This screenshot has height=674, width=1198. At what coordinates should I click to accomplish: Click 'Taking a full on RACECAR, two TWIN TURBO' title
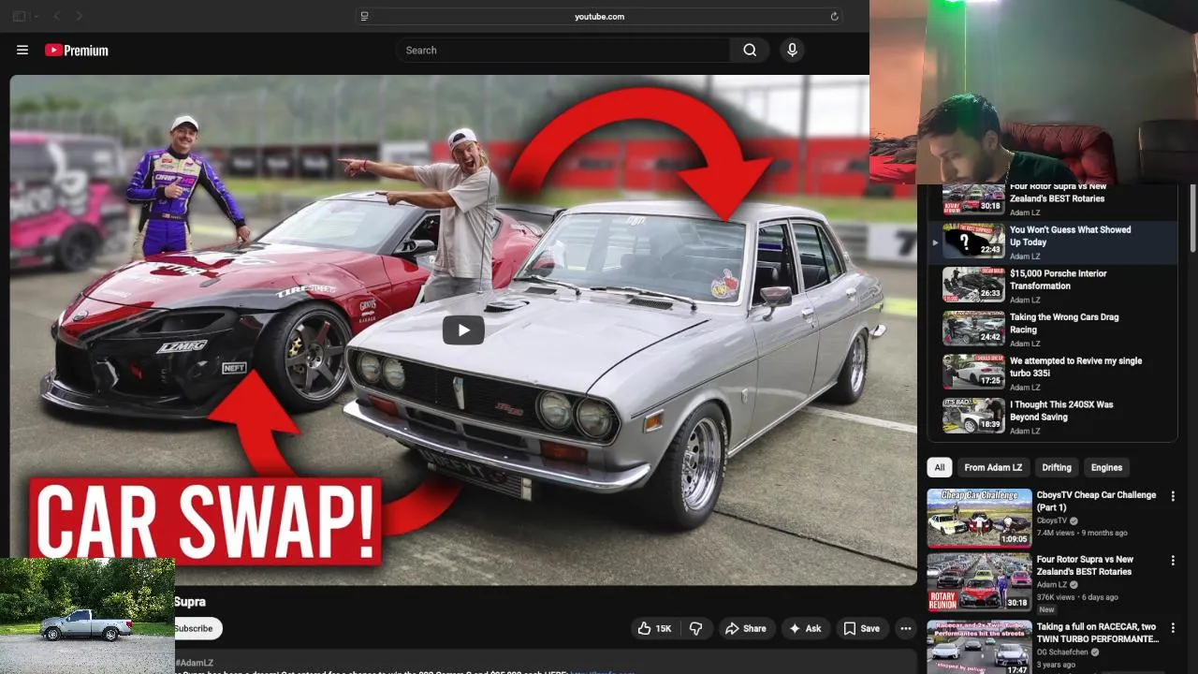(x=1098, y=633)
